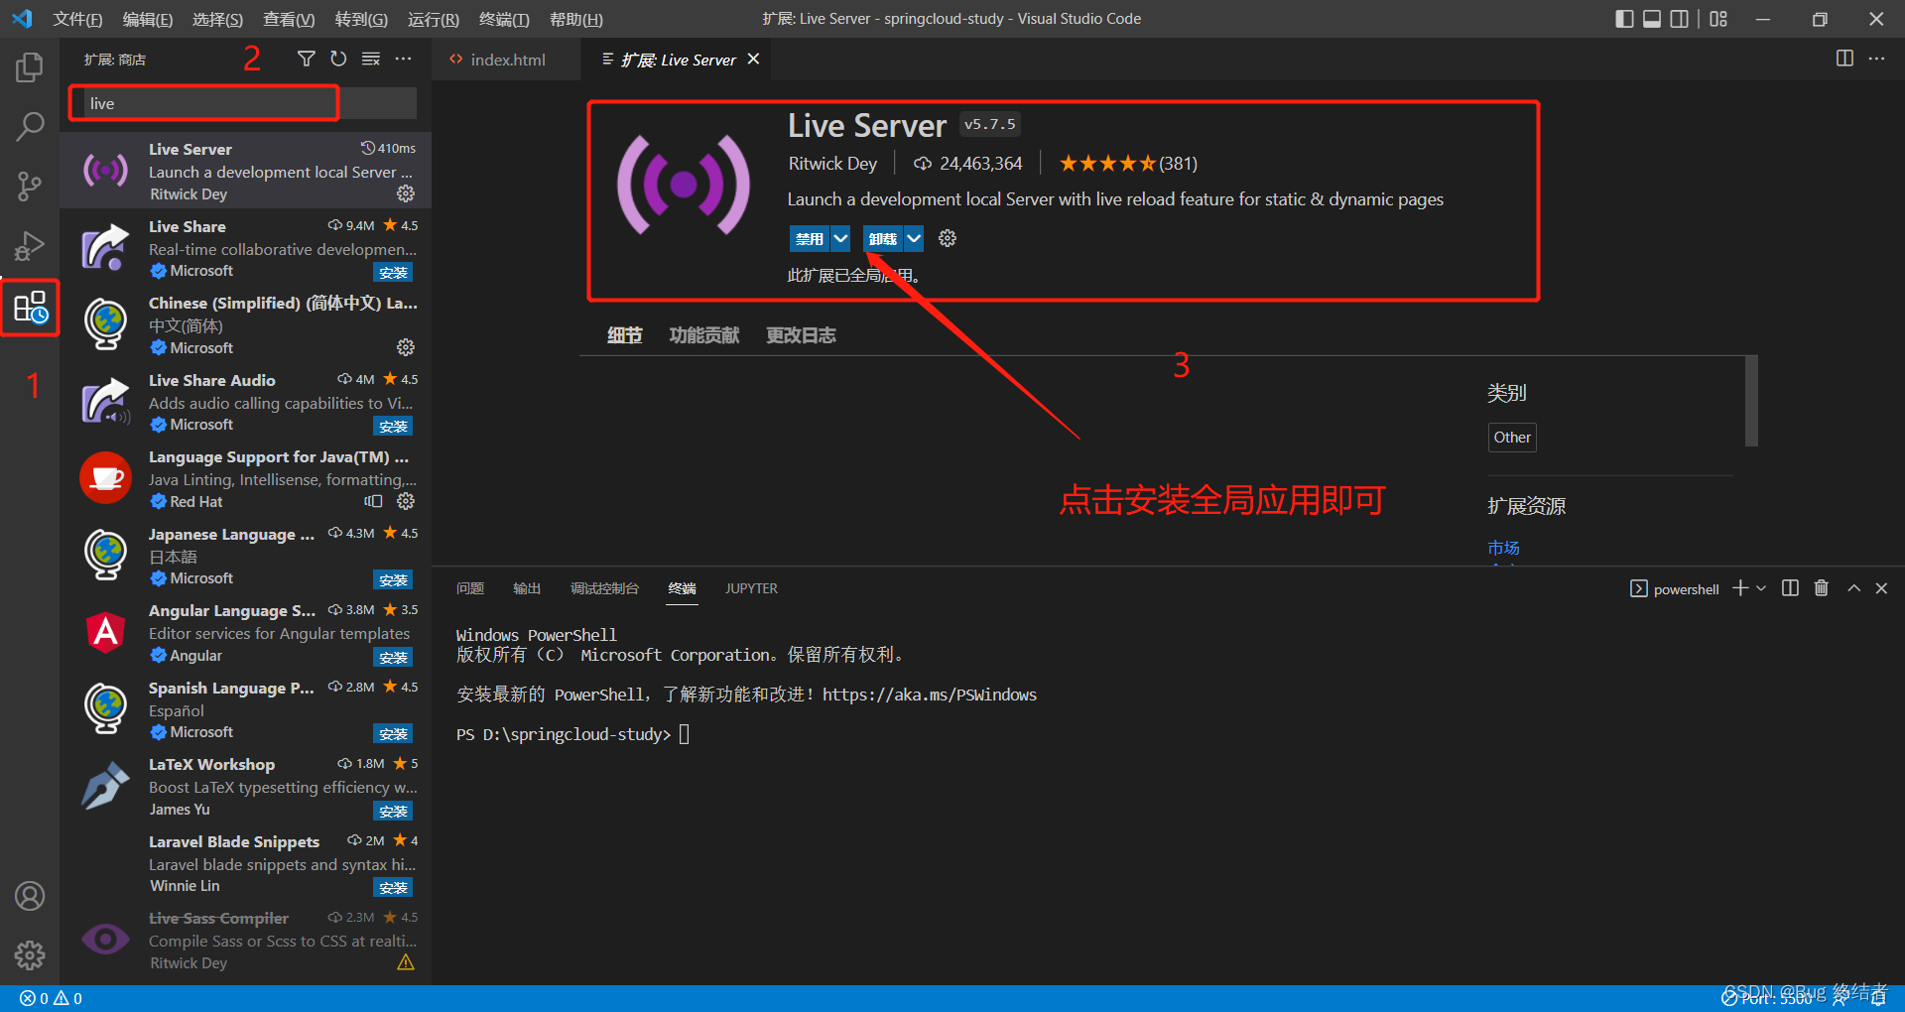The height and width of the screenshot is (1012, 1905).
Task: Click the 禁用 disable button
Action: (810, 238)
